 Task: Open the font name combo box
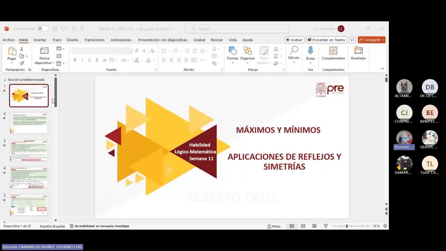[95, 51]
